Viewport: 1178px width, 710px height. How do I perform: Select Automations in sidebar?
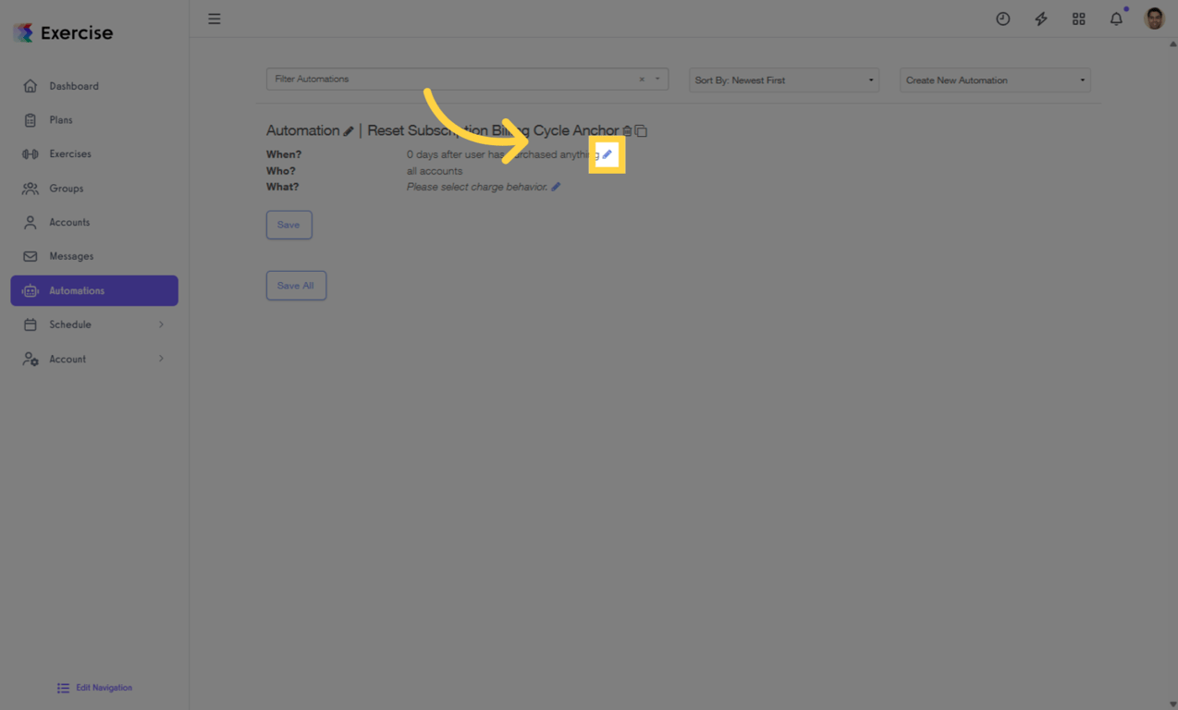point(94,290)
